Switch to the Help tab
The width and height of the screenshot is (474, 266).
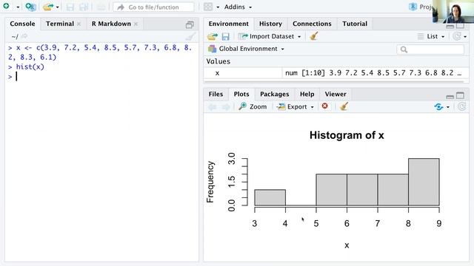point(307,94)
